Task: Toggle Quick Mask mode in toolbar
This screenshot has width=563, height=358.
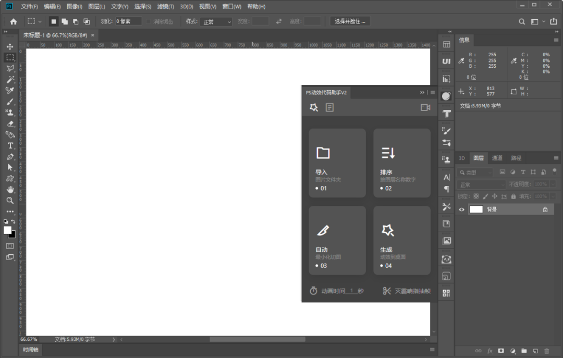Action: [10, 246]
